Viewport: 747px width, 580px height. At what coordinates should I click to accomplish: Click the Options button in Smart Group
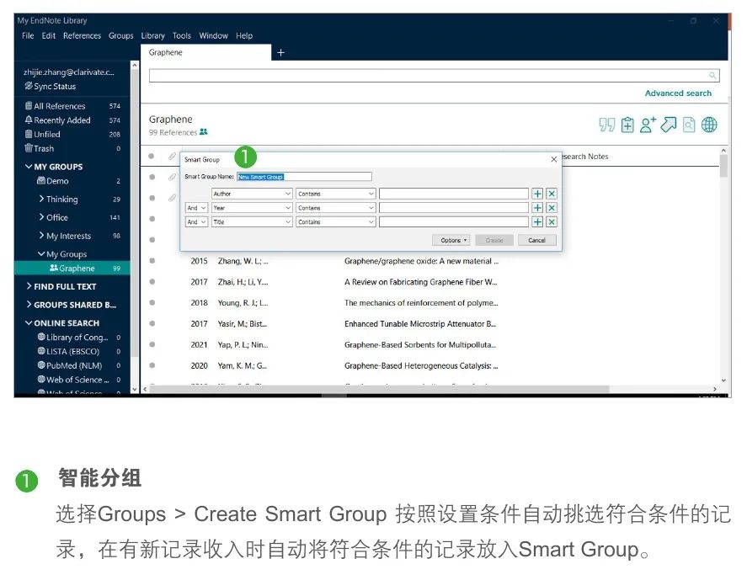(451, 240)
